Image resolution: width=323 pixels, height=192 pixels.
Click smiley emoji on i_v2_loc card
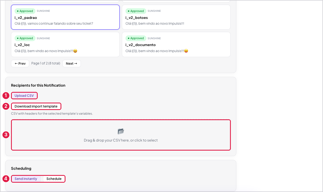[x=75, y=51]
